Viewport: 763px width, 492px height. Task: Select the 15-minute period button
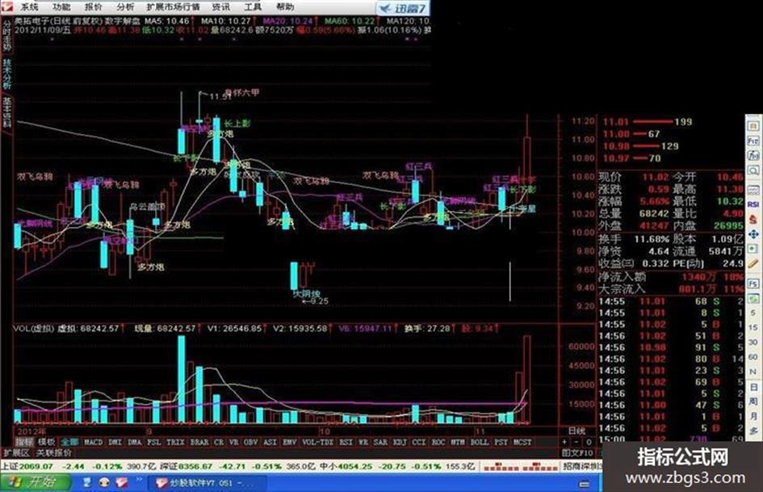[753, 327]
